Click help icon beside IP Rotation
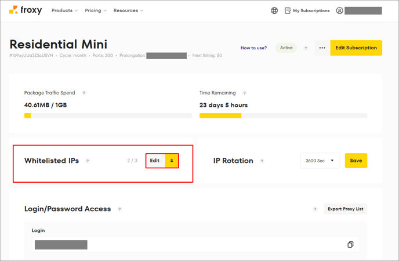The height and width of the screenshot is (261, 399). pyautogui.click(x=262, y=161)
